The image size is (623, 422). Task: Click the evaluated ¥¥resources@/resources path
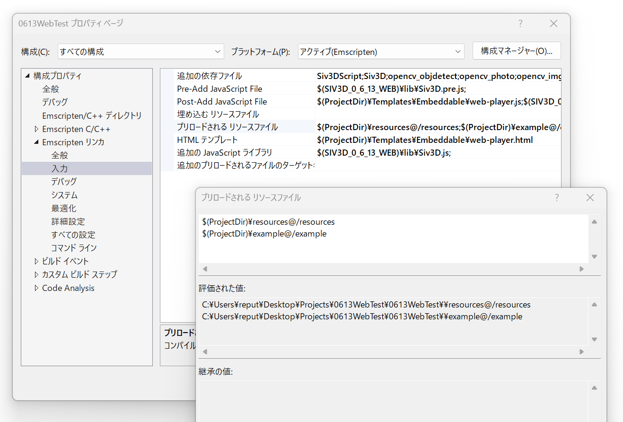pyautogui.click(x=366, y=305)
